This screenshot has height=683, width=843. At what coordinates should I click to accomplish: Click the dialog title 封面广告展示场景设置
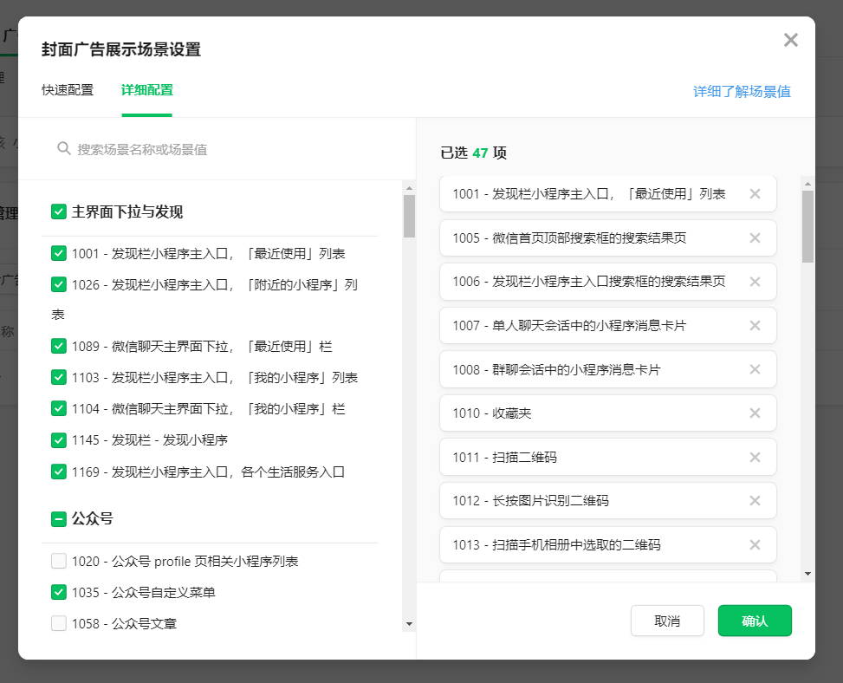tap(121, 49)
